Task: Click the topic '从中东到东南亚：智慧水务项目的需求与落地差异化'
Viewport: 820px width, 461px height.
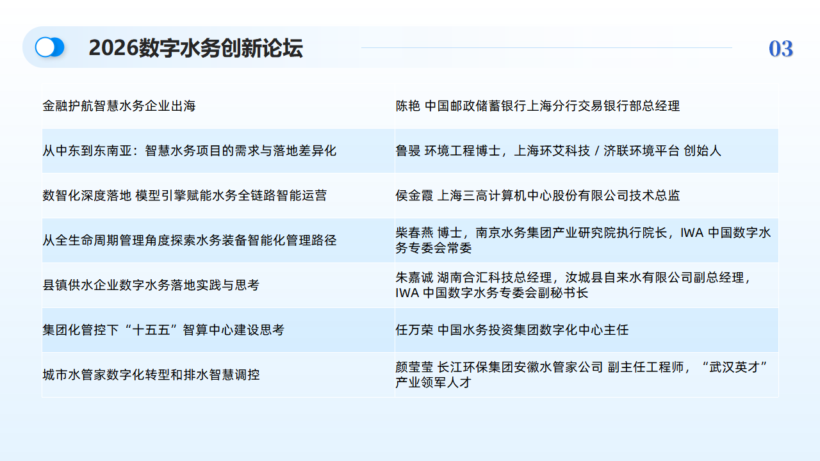Action: (190, 151)
